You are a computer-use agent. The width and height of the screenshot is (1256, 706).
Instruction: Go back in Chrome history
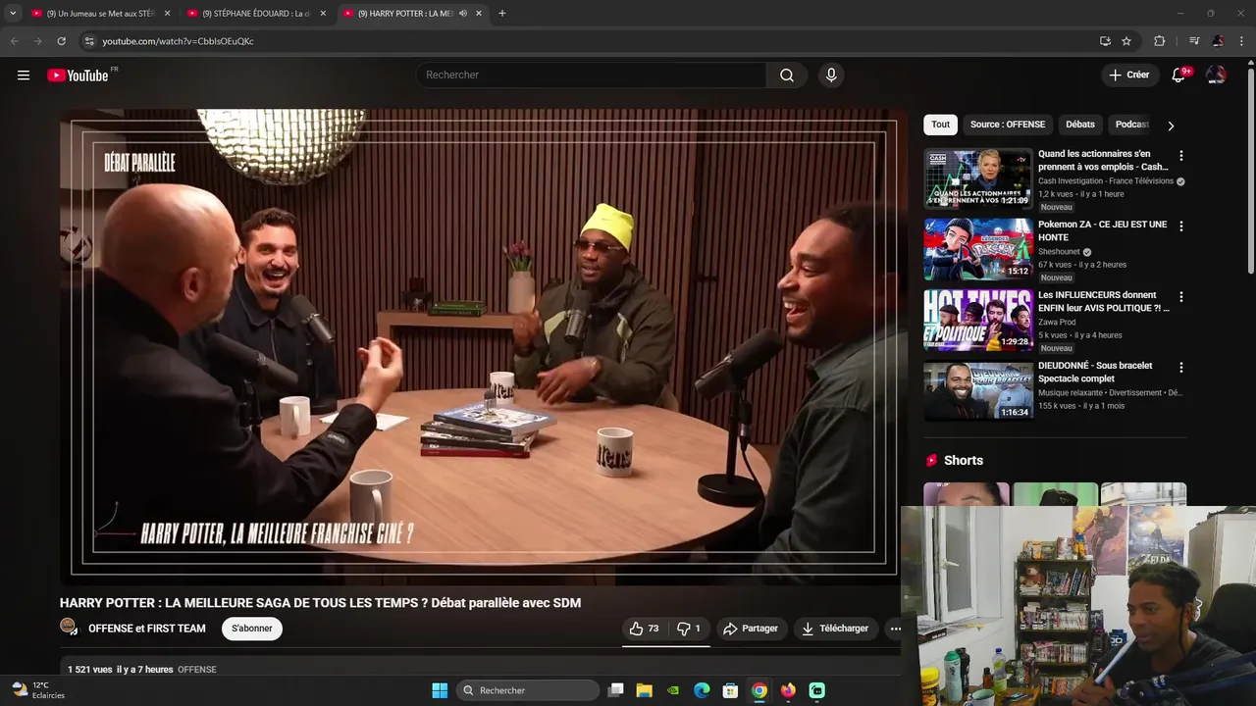tap(15, 41)
